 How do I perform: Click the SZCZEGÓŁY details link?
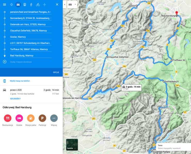tap(15, 99)
